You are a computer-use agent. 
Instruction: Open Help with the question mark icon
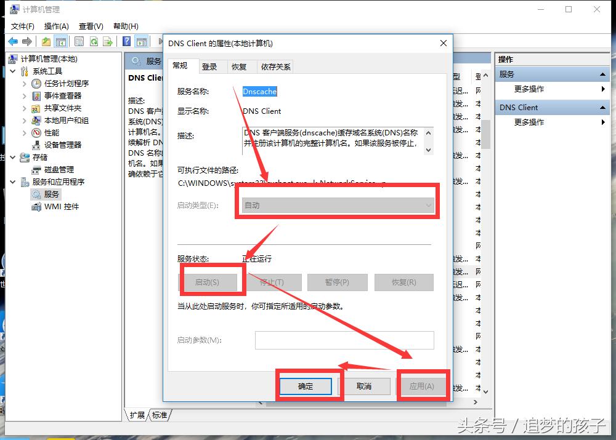point(126,41)
